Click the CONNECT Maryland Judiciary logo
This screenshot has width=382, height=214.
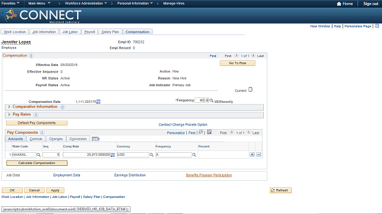pos(41,16)
